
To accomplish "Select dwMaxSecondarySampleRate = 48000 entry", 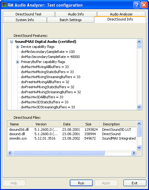I will pos(50,57).
